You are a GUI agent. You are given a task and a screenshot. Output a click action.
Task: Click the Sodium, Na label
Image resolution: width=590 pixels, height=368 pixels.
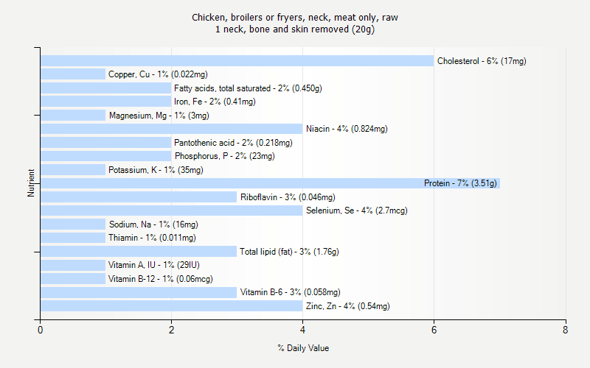(x=153, y=224)
